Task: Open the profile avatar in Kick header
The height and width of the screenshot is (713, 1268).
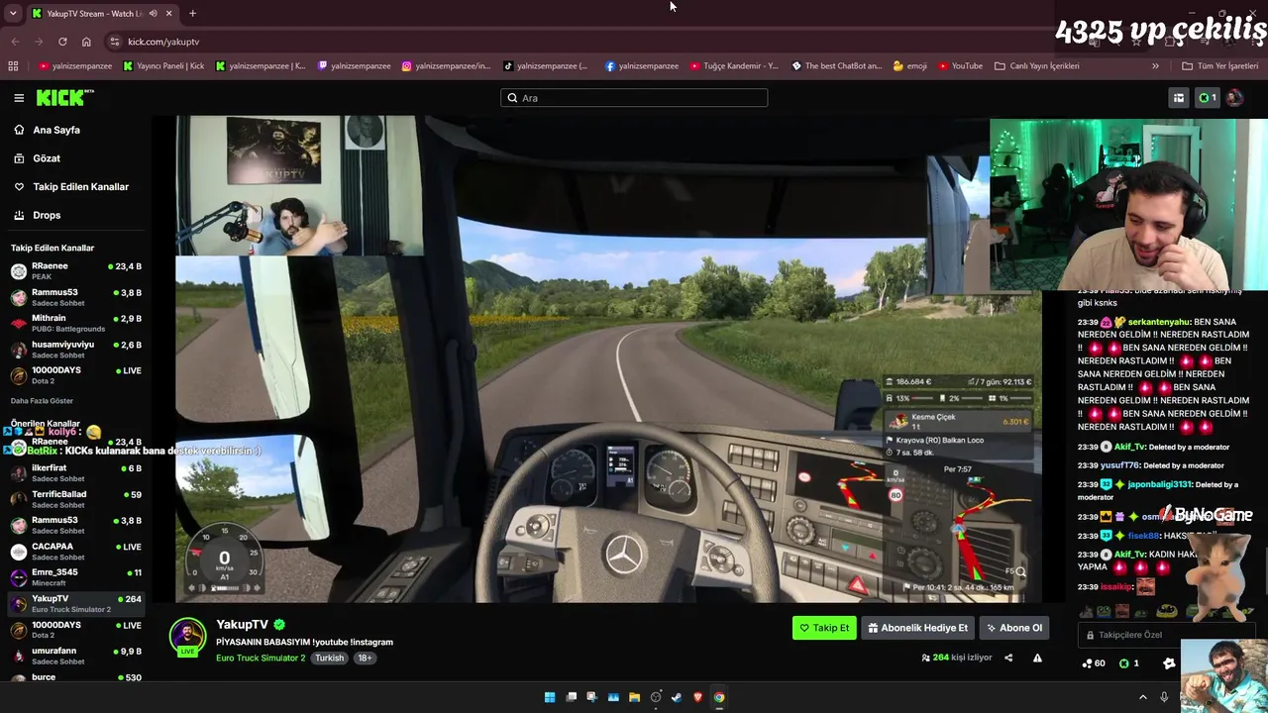Action: 1234,98
